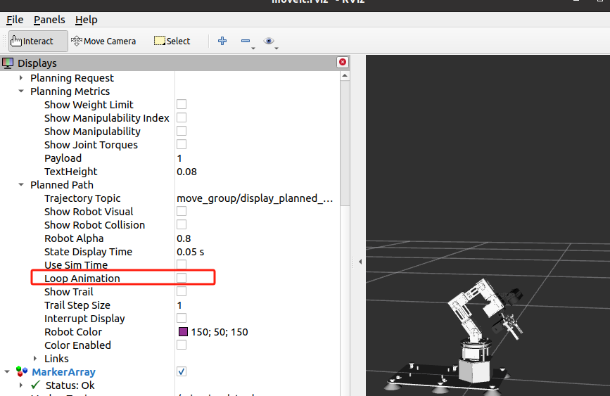Select the MarkerArray display row
Viewport: 610px width, 396px height.
coord(170,372)
